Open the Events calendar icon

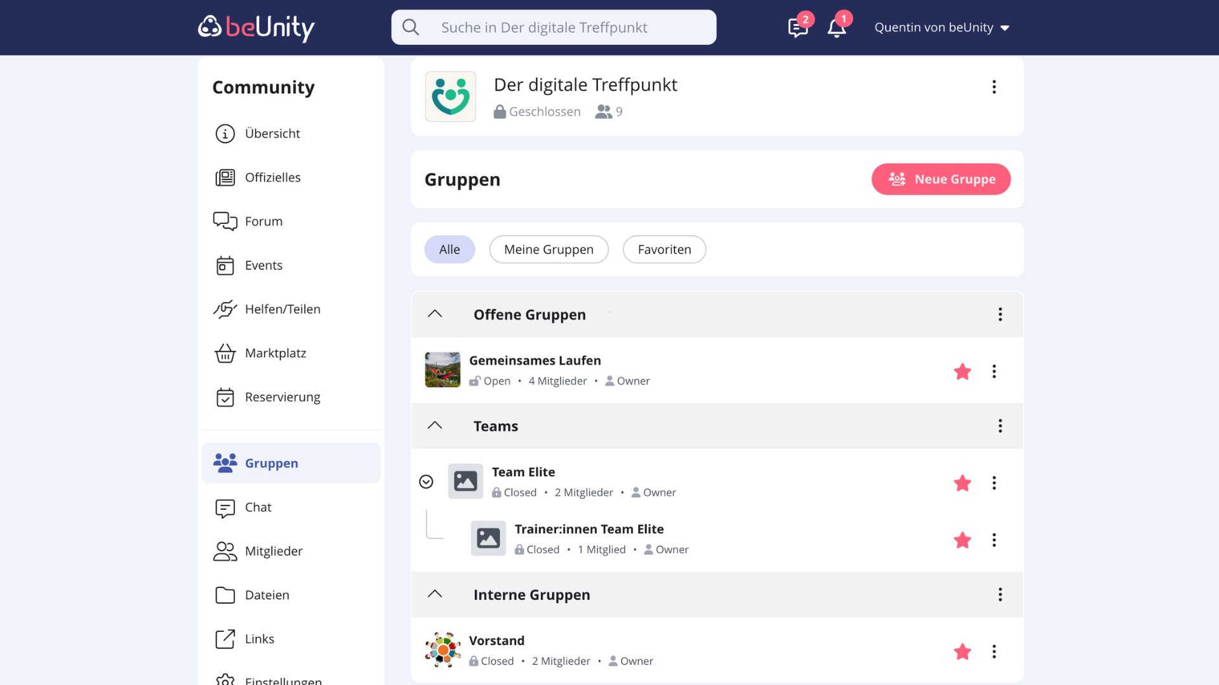[x=225, y=265]
